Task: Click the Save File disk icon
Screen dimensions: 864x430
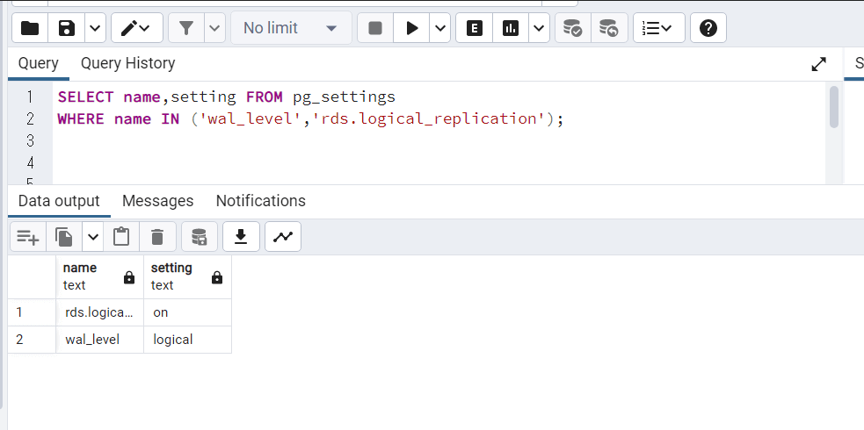Action: 67,28
